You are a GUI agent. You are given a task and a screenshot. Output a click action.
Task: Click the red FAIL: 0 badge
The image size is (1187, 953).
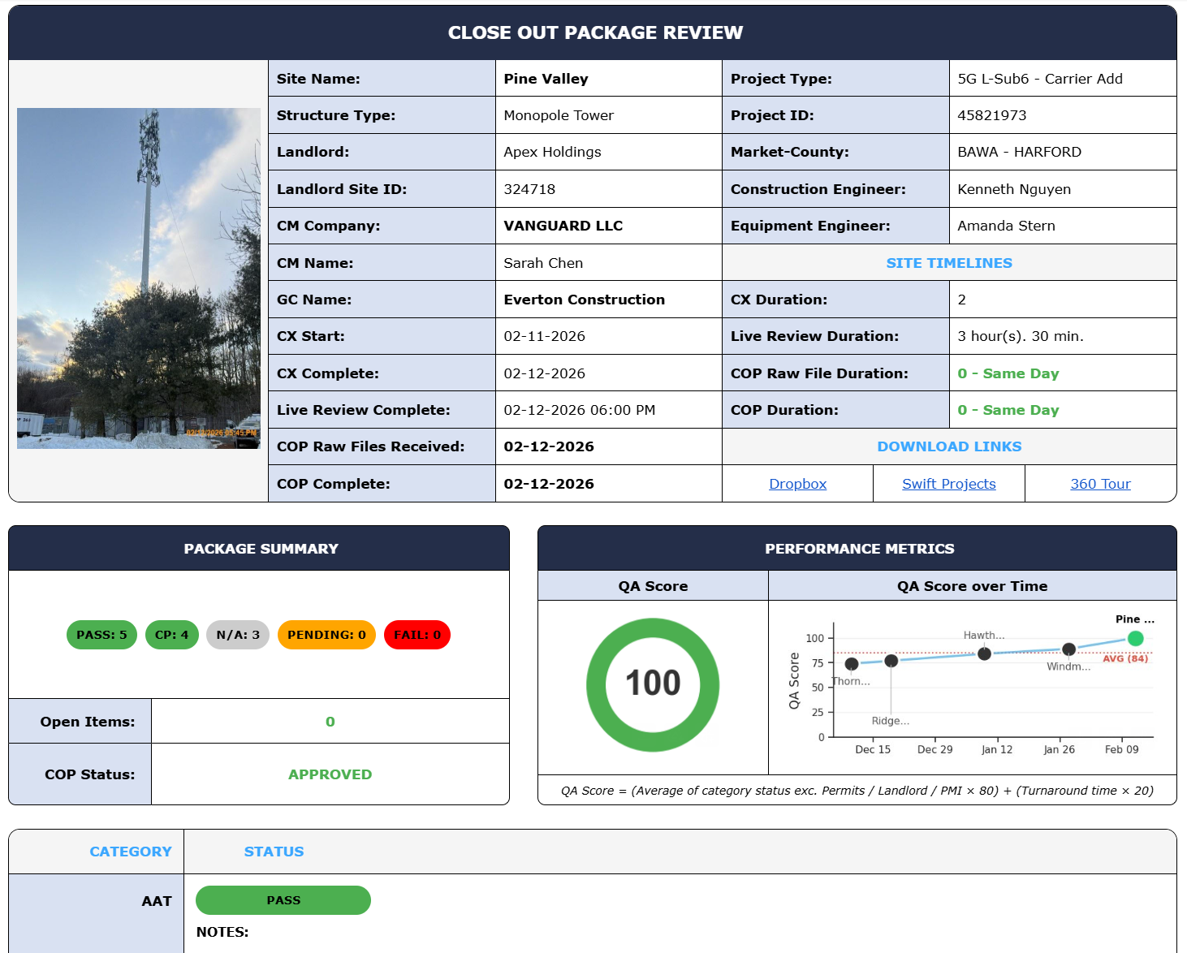[417, 635]
